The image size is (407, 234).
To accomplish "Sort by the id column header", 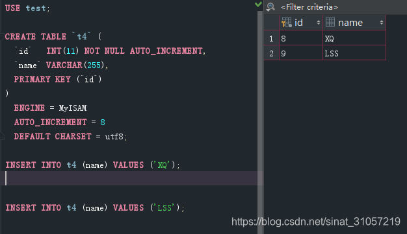I will [301, 23].
